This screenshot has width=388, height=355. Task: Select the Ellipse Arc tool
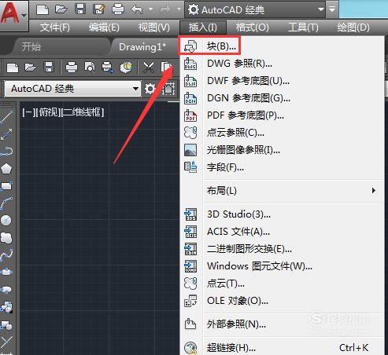[6, 289]
